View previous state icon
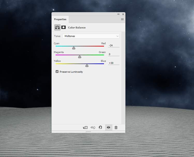This screenshot has width=194, height=157. [x=93, y=128]
